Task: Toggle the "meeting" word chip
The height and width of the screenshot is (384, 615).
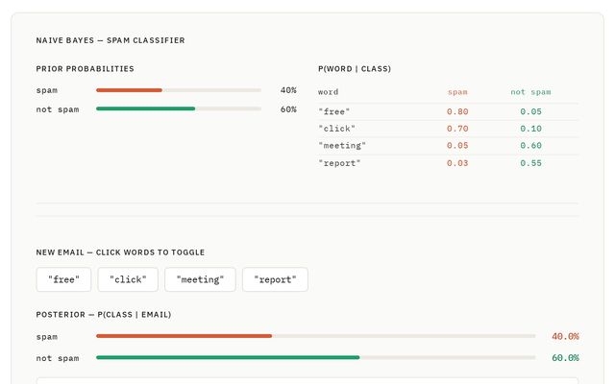Action: (x=200, y=279)
